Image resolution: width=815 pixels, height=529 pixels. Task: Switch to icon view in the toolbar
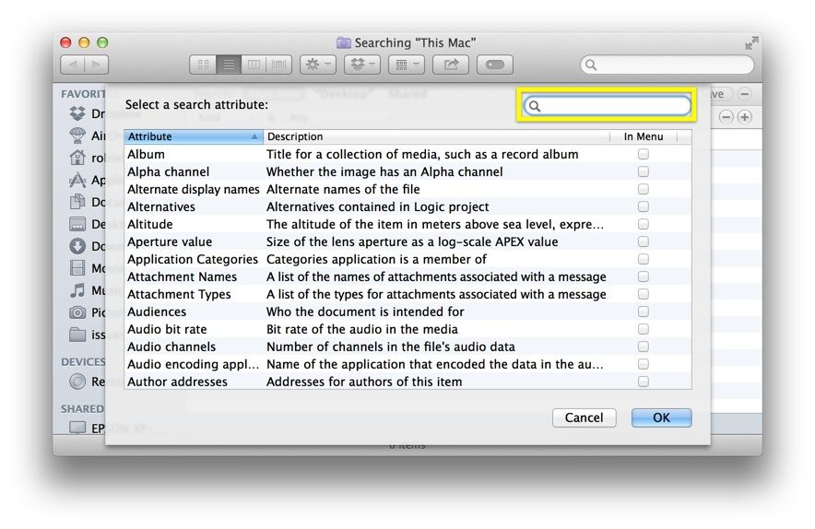pos(204,65)
